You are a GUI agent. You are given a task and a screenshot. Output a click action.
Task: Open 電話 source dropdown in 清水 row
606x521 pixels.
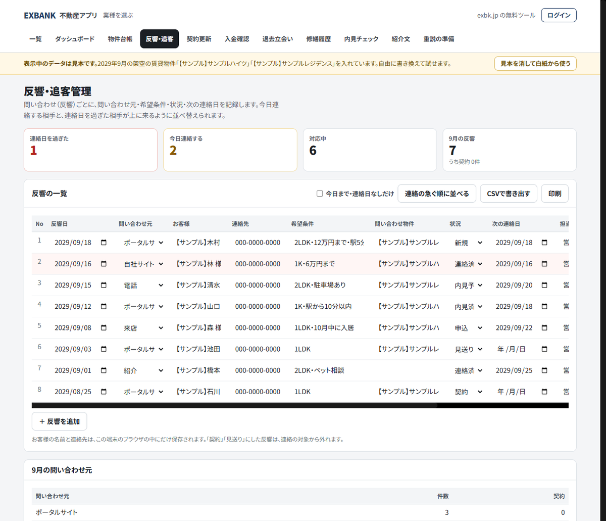coord(144,285)
